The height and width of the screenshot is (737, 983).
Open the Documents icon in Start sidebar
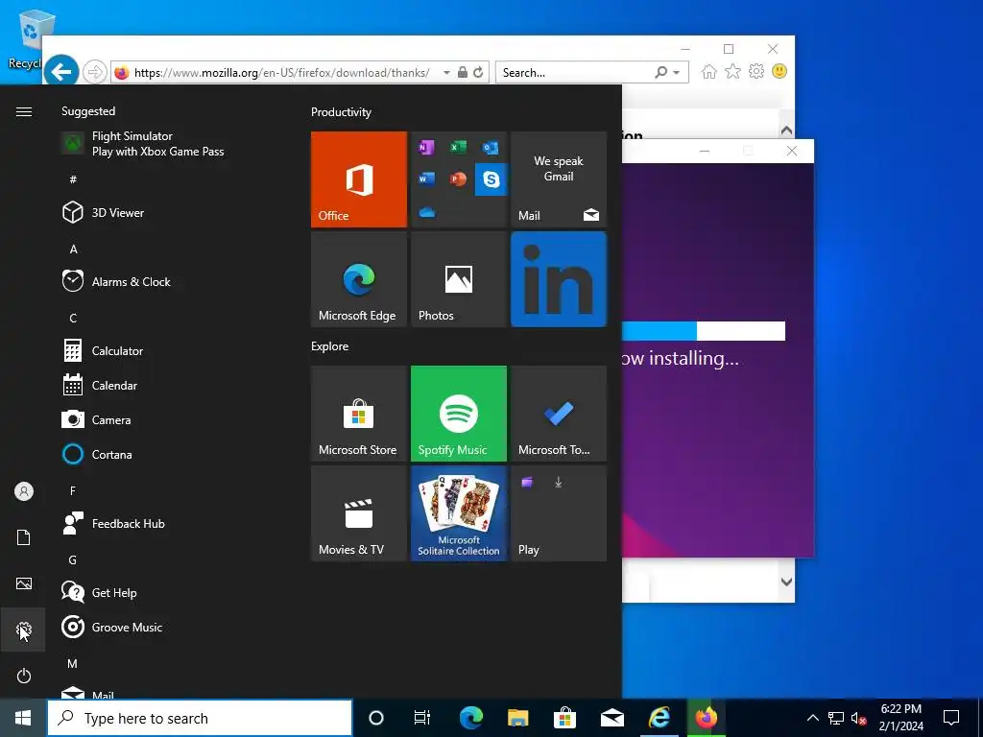pos(23,537)
